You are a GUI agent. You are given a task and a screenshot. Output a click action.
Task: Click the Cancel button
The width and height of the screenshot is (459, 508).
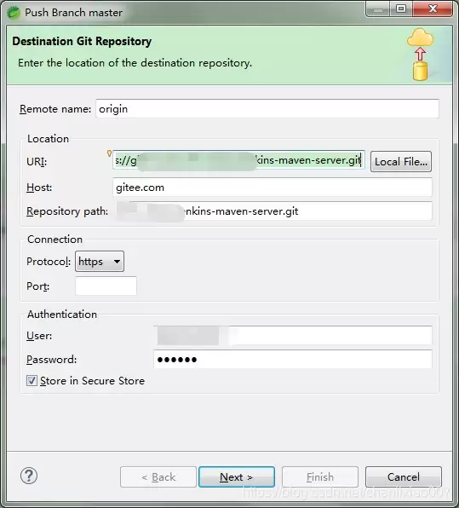click(x=404, y=477)
